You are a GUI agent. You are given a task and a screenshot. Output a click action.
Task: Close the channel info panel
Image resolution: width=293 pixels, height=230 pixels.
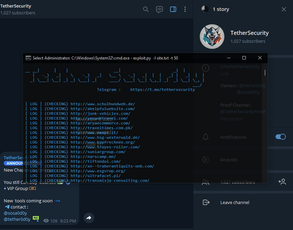pyautogui.click(x=284, y=9)
